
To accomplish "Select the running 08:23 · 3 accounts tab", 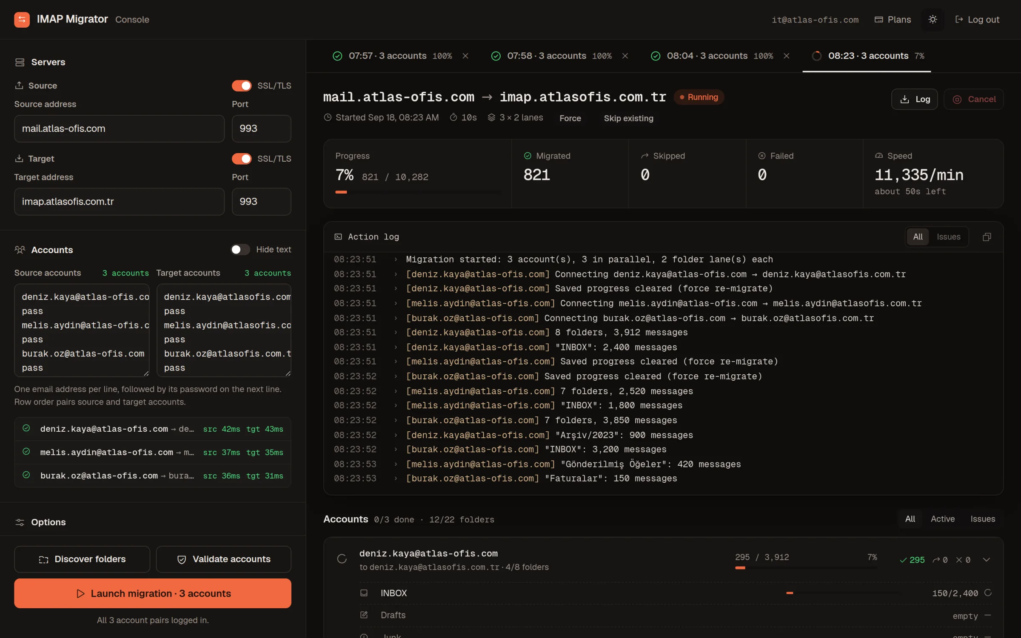I will point(867,56).
